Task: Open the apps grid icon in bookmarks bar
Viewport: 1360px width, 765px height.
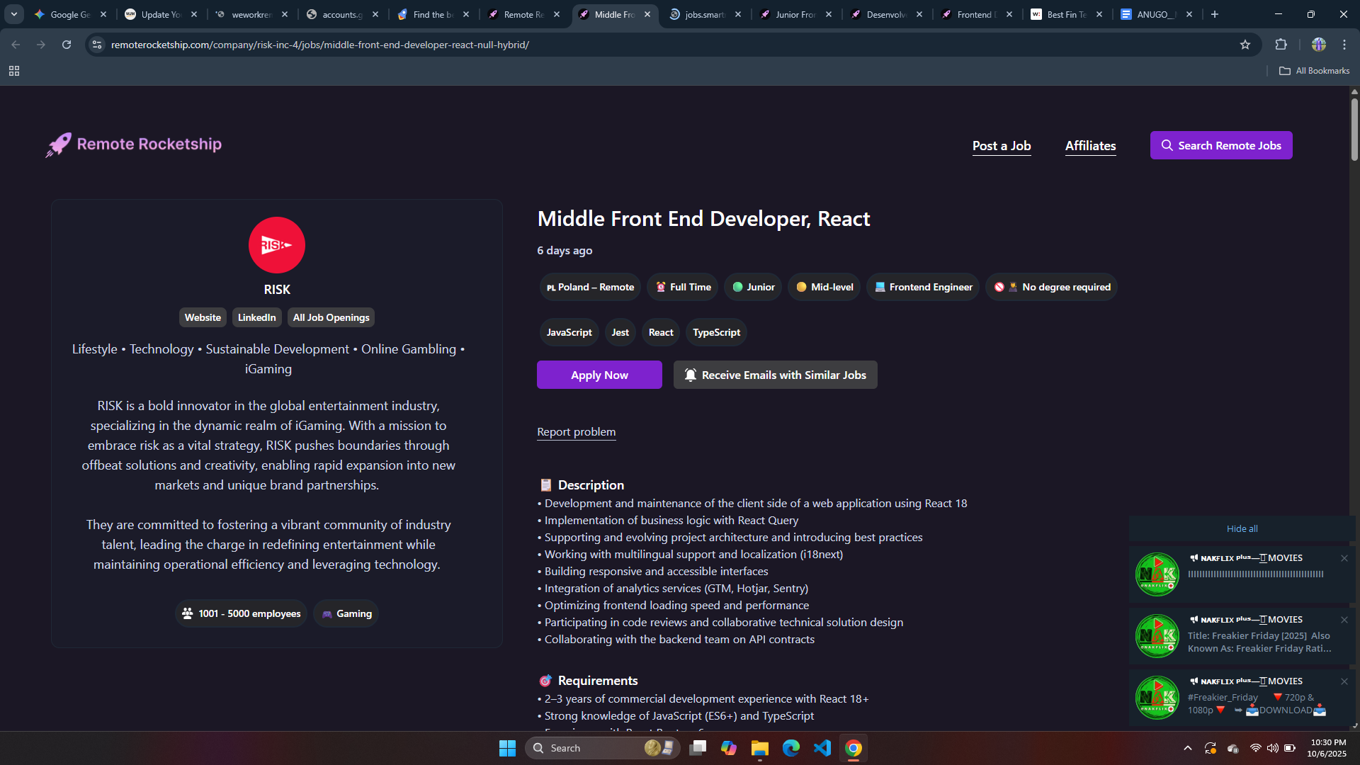Action: (14, 71)
